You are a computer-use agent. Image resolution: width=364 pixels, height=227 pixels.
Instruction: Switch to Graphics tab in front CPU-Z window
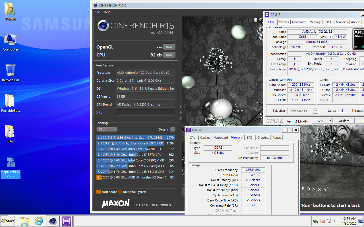[263, 138]
